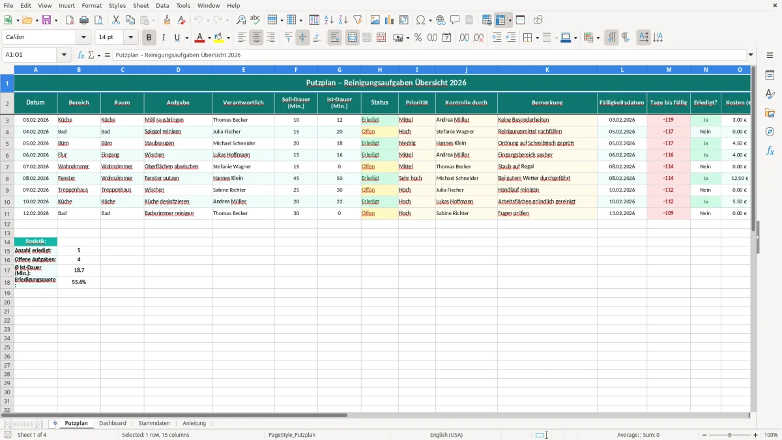This screenshot has width=782, height=440.
Task: Open sidebar Gallery icon
Action: 770,113
